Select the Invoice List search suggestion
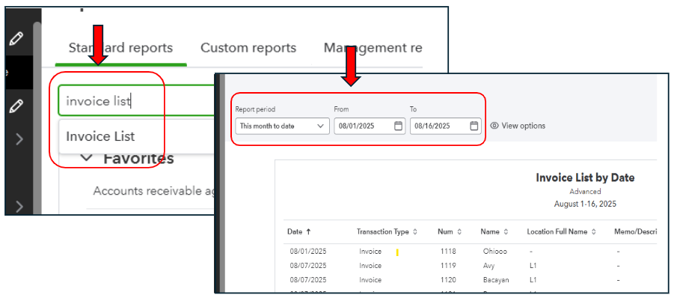This screenshot has height=298, width=674. 100,136
